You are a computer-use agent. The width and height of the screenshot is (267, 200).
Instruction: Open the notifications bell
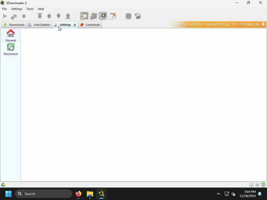[260, 194]
